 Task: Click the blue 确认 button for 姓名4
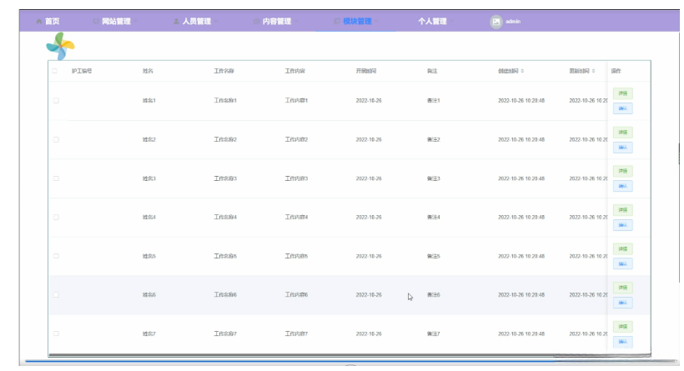(x=623, y=225)
